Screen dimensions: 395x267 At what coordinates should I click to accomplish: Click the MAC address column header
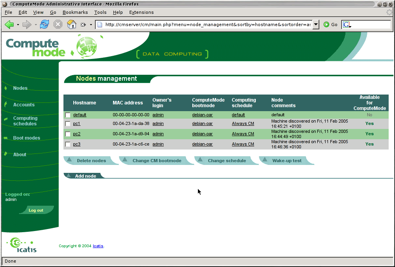tap(128, 103)
